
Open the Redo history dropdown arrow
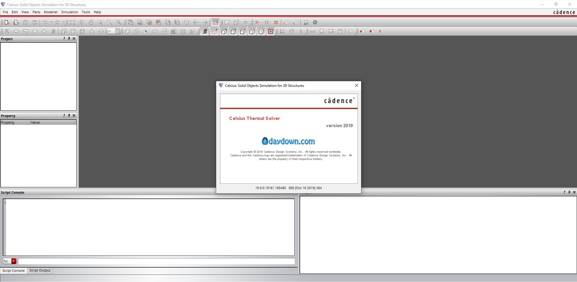[x=63, y=22]
